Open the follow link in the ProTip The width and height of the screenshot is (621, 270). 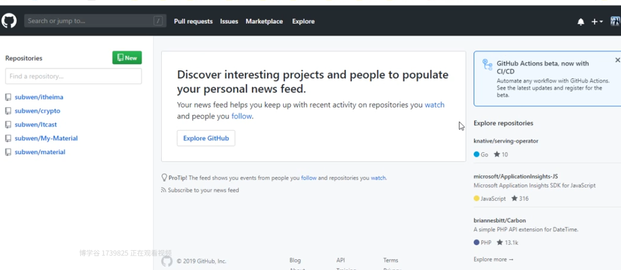tap(309, 178)
